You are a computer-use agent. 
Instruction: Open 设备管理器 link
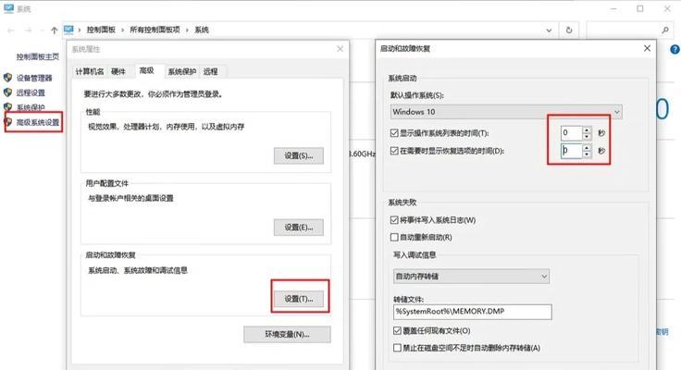tap(34, 79)
